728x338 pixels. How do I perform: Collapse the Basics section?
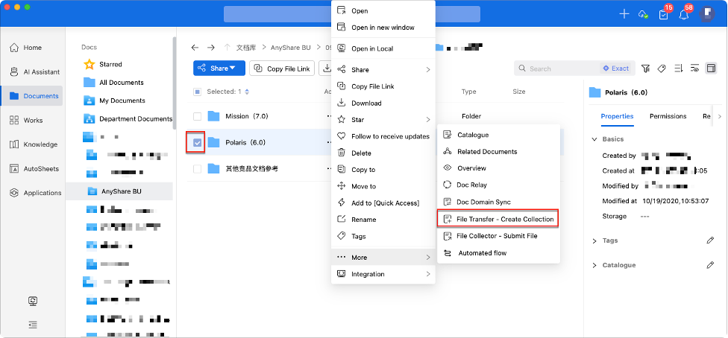594,139
